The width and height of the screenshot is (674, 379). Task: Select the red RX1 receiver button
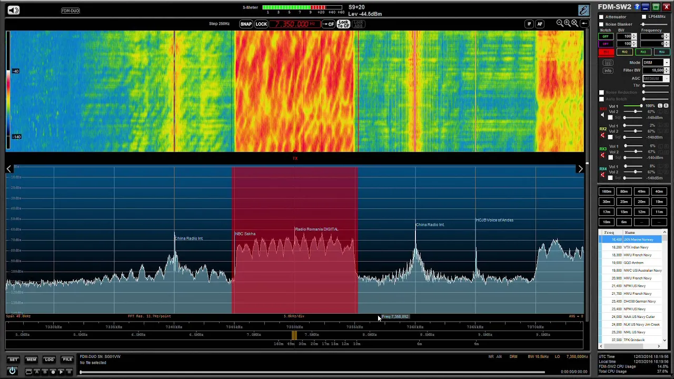606,52
